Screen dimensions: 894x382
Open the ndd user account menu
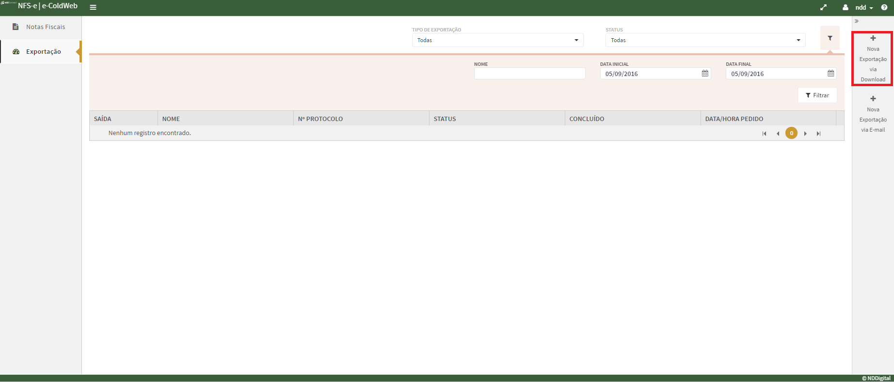click(x=858, y=7)
